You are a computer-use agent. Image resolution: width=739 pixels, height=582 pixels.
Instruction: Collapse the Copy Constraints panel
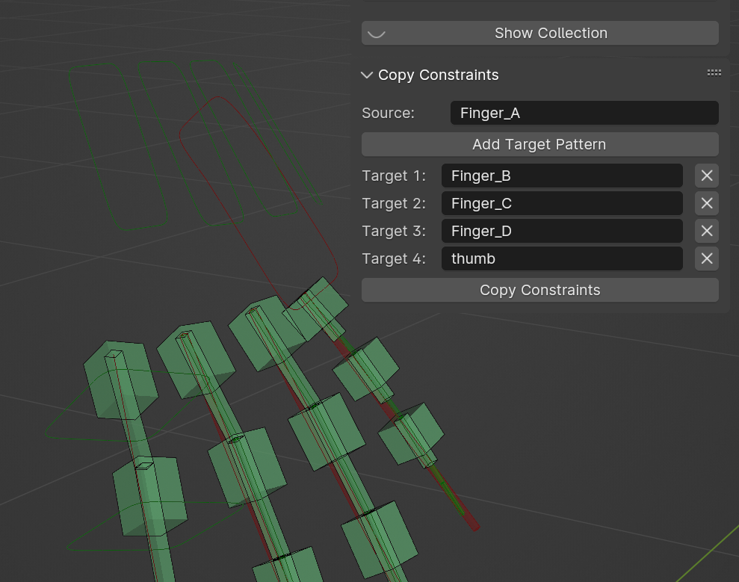[367, 75]
